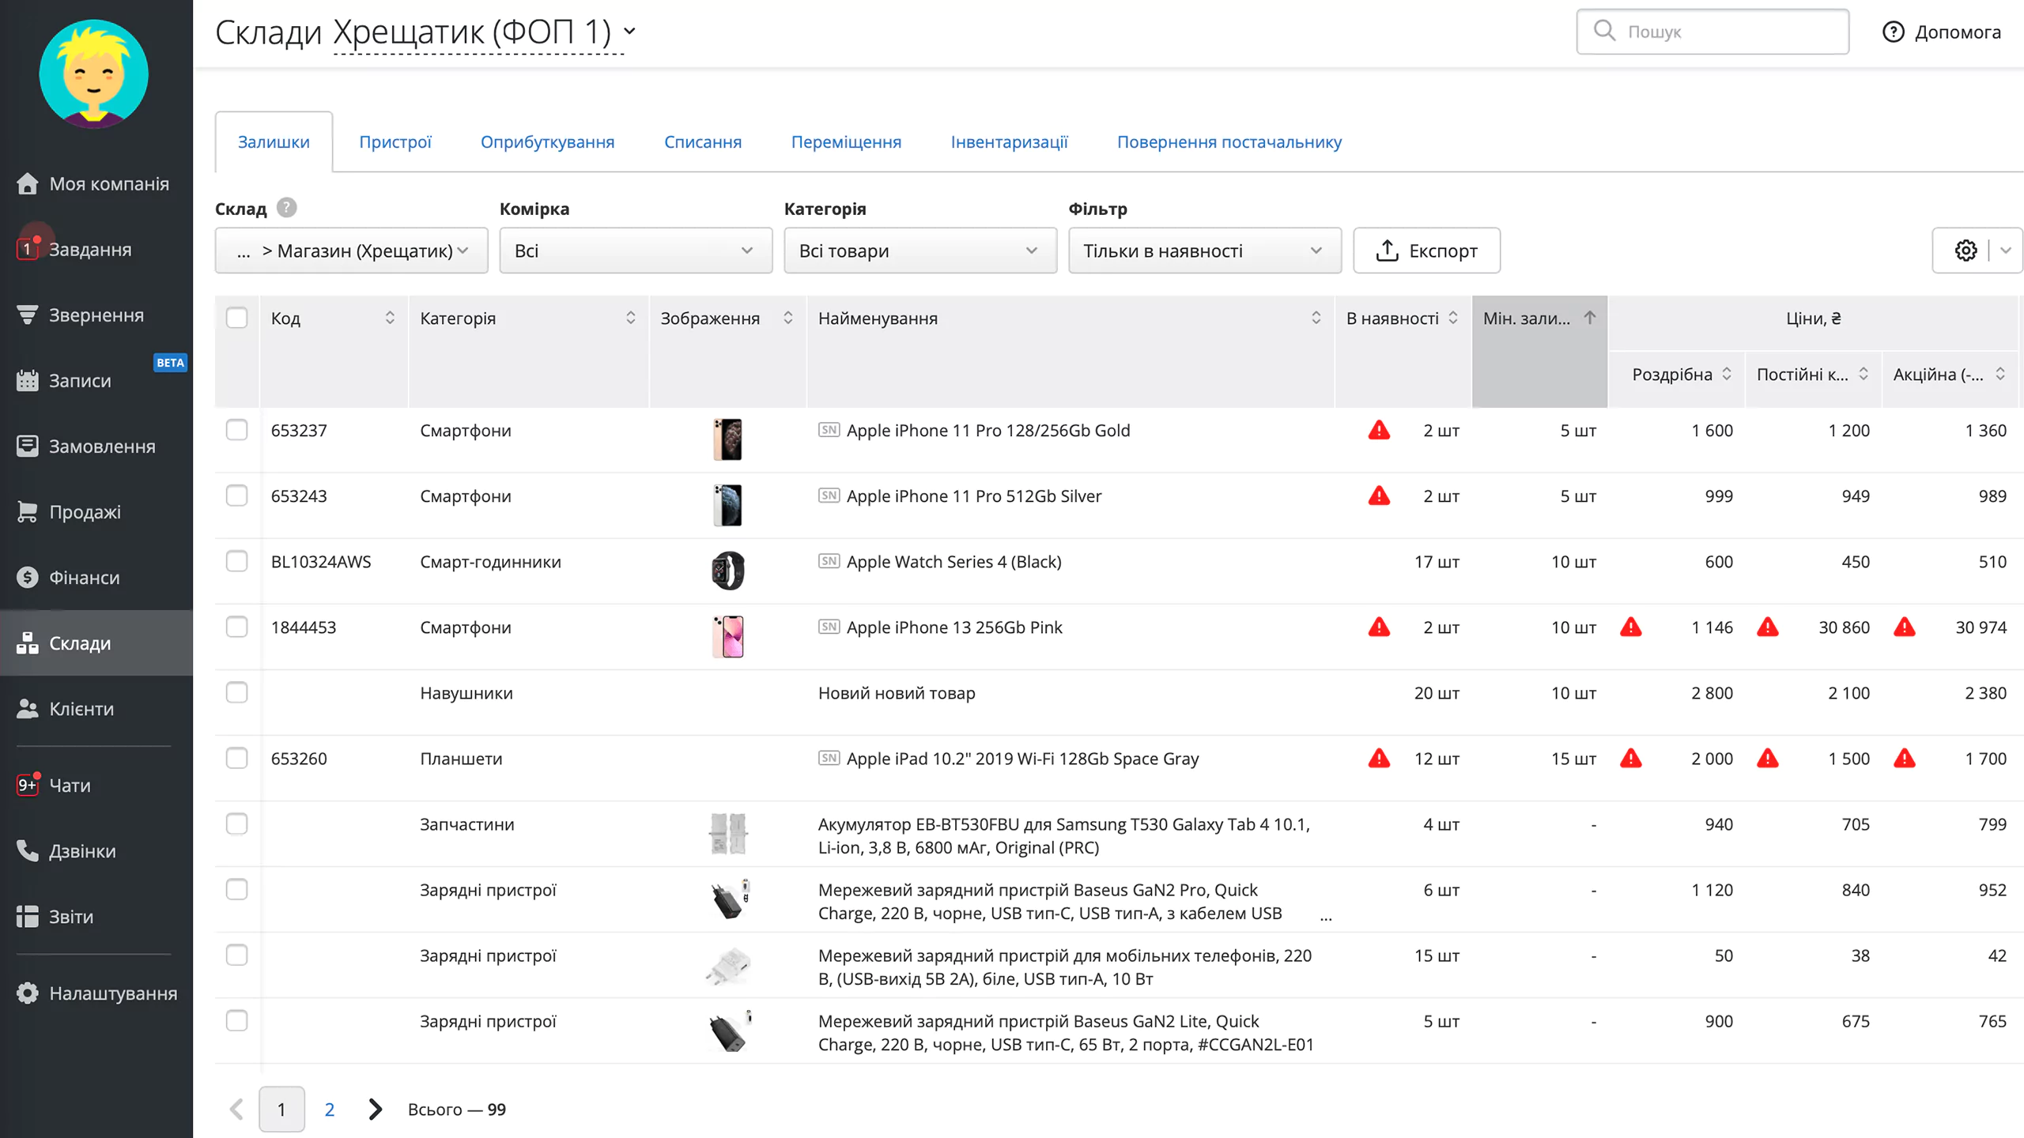Click the Допомога help question icon
The height and width of the screenshot is (1138, 2024).
click(1893, 32)
